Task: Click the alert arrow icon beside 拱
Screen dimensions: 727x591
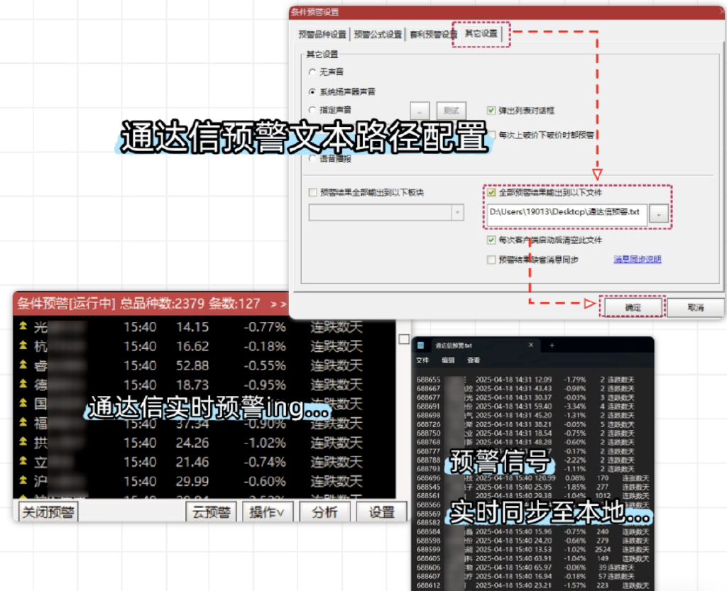Action: (23, 442)
